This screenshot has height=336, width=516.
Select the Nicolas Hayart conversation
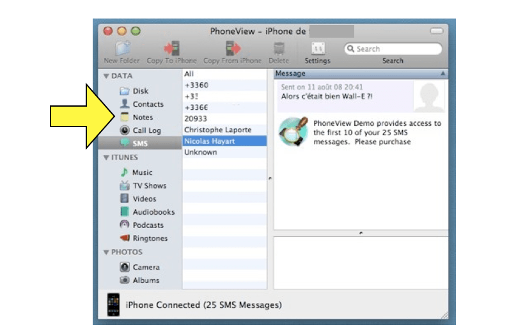coord(224,141)
